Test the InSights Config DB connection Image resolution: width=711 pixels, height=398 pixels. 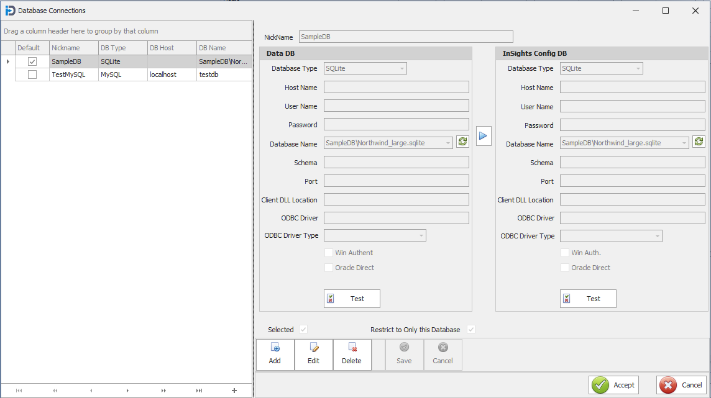coord(588,299)
